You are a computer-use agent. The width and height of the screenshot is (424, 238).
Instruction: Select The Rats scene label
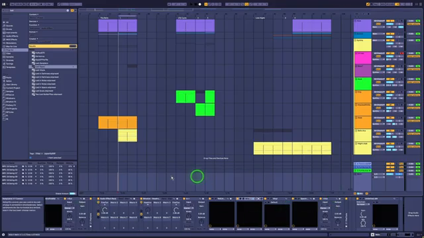point(105,18)
